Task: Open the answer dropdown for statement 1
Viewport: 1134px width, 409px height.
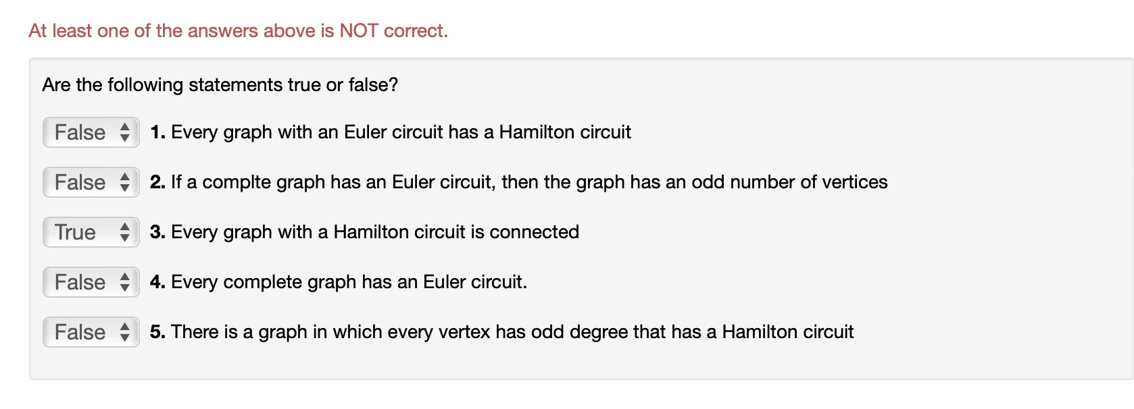Action: [x=90, y=132]
